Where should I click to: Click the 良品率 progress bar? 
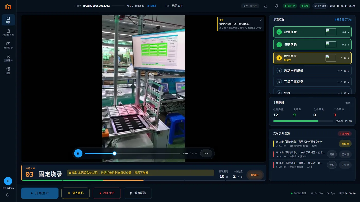pos(303,121)
